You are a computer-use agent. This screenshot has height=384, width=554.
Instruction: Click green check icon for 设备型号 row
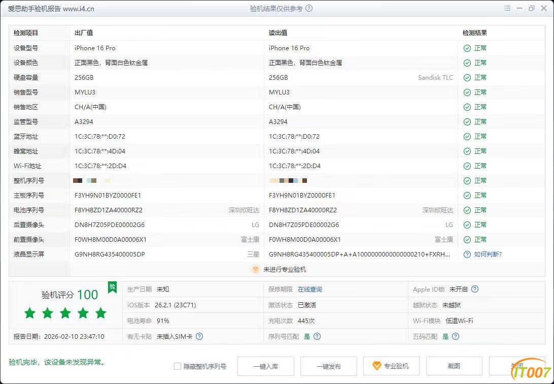(467, 48)
